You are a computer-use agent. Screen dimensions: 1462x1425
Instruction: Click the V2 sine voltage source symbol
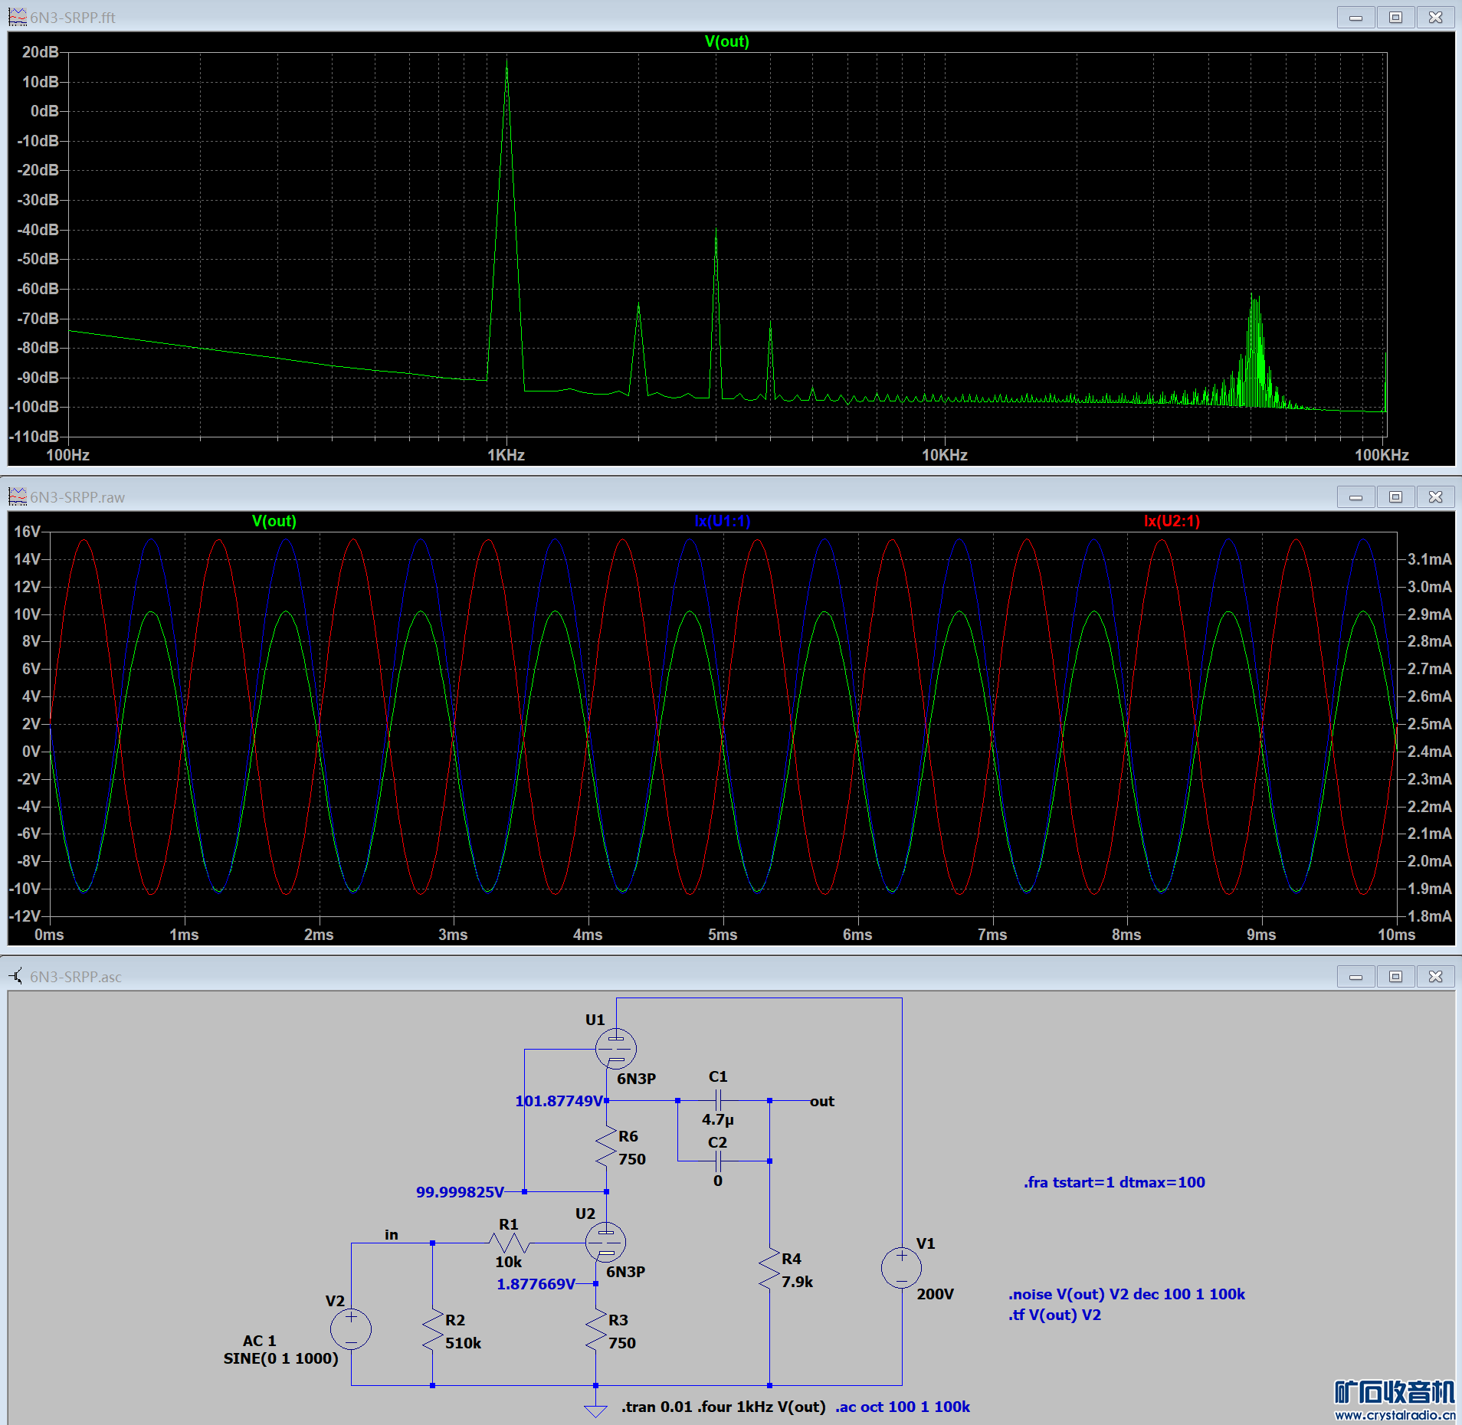point(351,1329)
